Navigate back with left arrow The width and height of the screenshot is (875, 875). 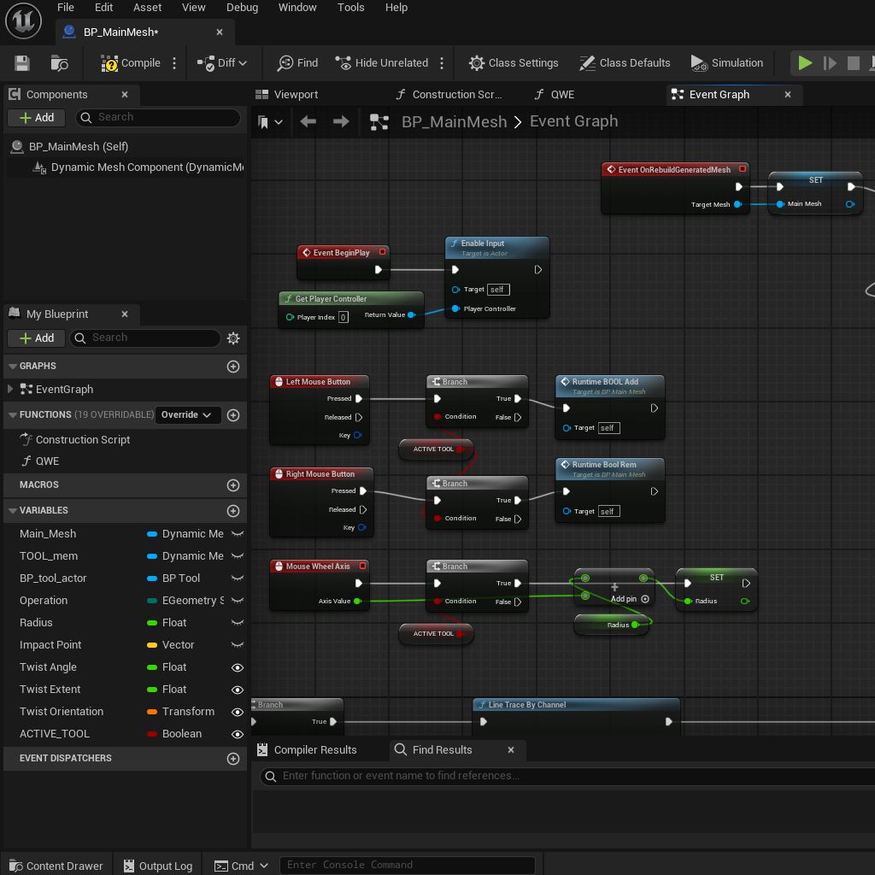(x=308, y=121)
